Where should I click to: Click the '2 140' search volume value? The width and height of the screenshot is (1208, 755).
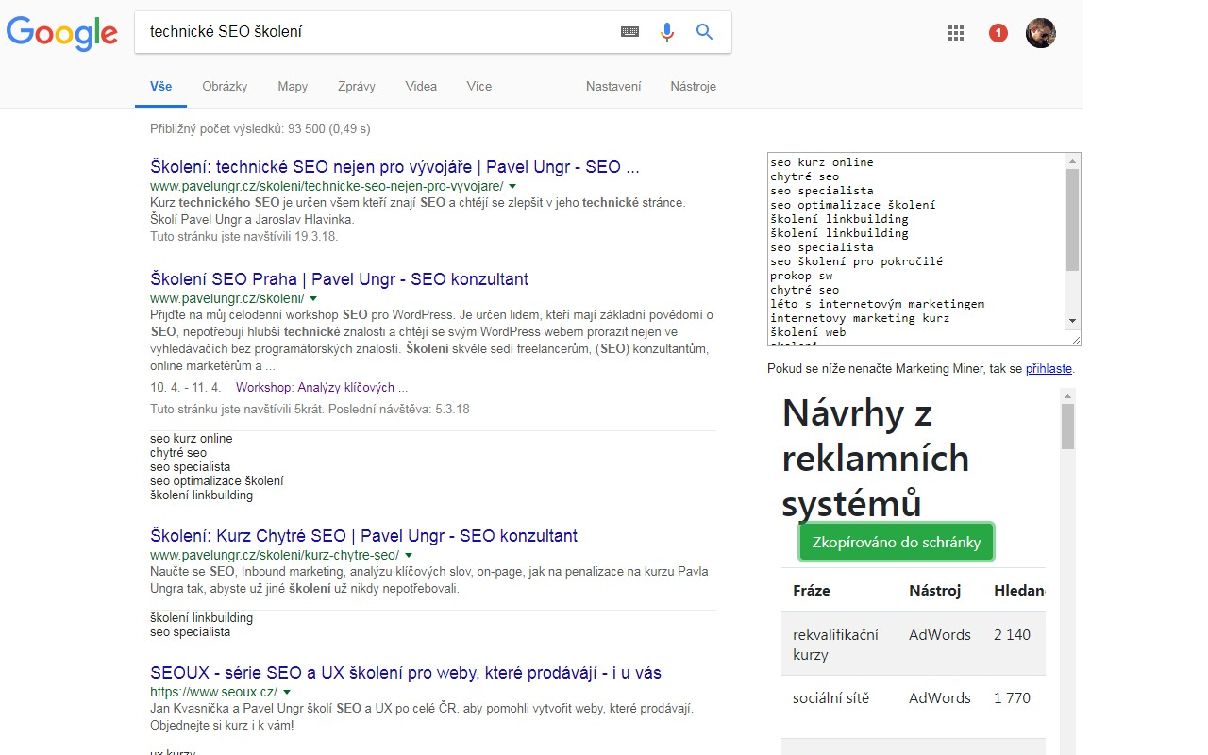pyautogui.click(x=1012, y=635)
